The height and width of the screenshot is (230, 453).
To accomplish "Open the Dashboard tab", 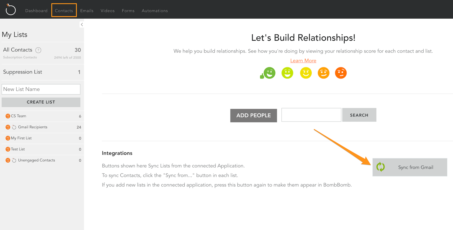I will tap(36, 11).
